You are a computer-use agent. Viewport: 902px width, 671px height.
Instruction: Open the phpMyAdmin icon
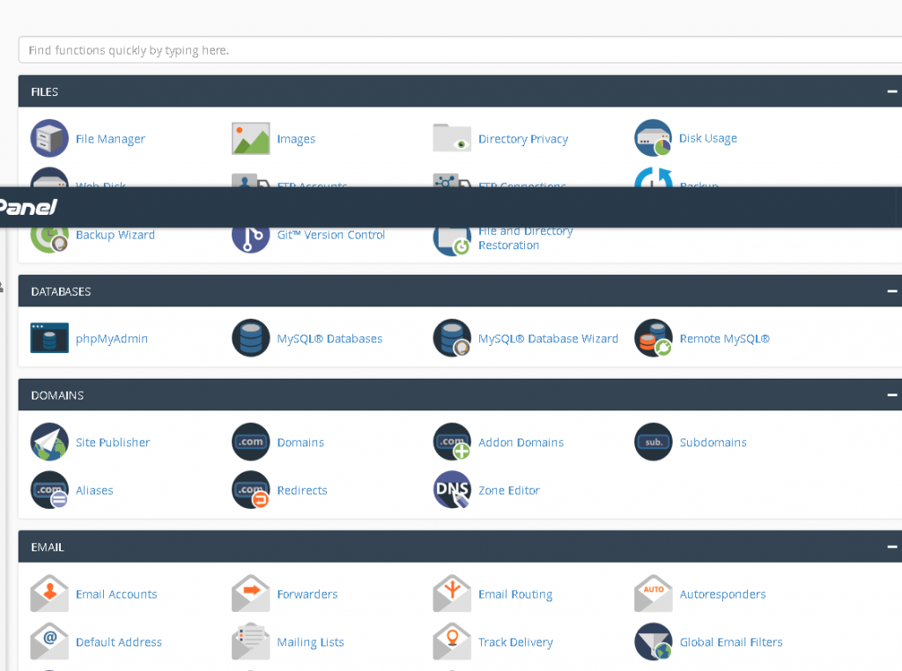click(x=49, y=338)
